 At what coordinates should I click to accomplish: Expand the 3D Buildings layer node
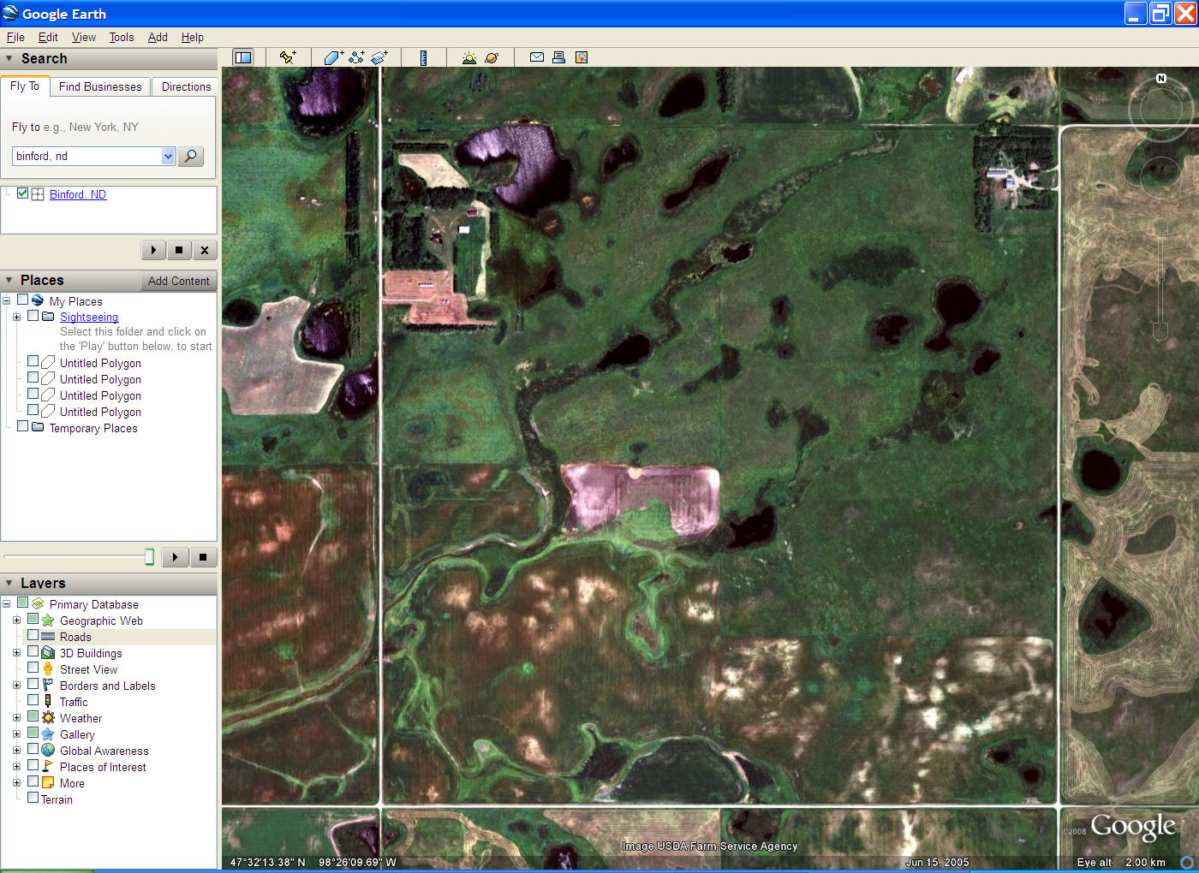click(16, 653)
